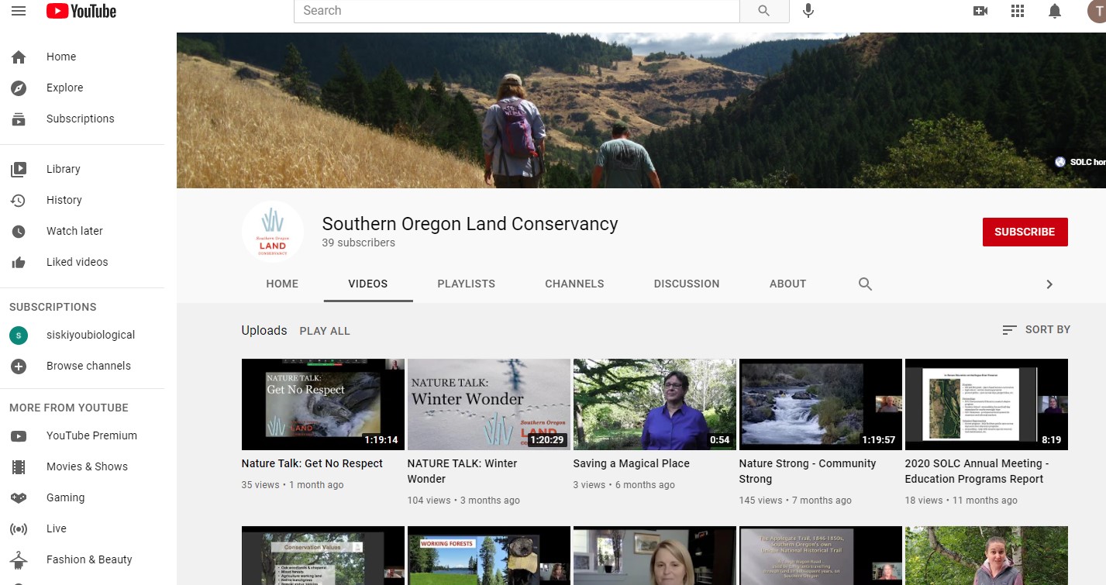
Task: Open Nature Talk: Get No Respect title
Action: click(312, 463)
